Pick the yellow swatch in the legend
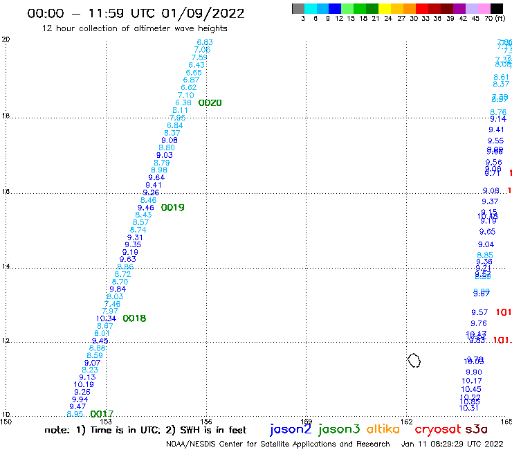512x450 pixels. (x=385, y=8)
